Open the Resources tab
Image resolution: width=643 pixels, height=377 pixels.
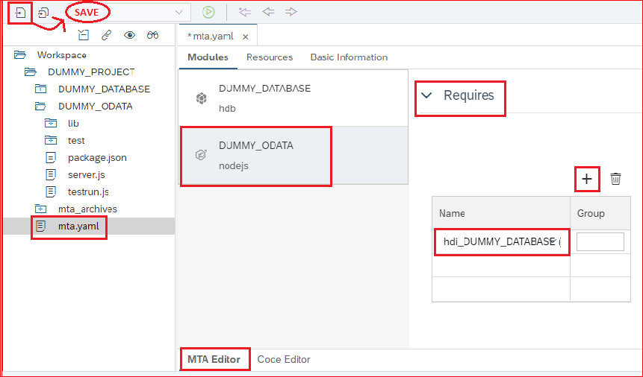270,57
